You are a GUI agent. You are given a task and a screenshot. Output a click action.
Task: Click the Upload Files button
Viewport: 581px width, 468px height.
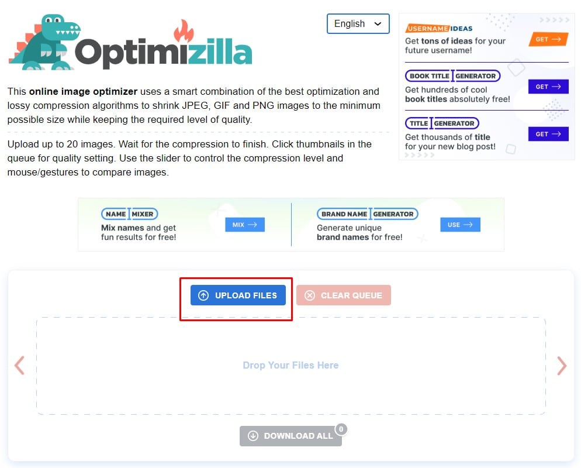pos(238,295)
